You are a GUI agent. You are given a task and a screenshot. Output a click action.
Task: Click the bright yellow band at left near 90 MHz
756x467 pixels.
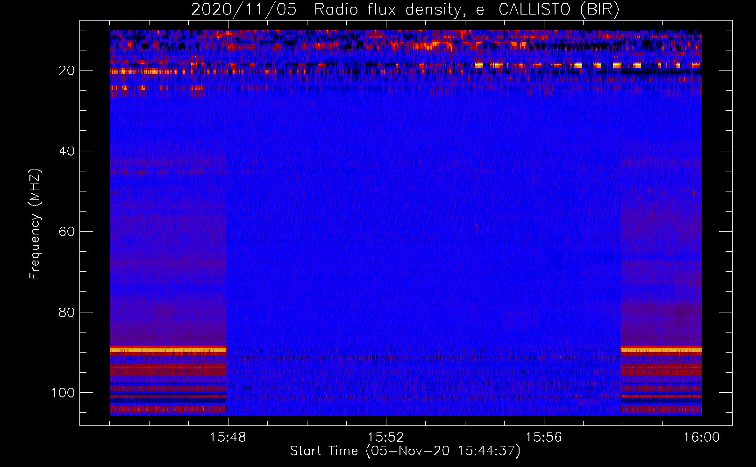coord(168,350)
